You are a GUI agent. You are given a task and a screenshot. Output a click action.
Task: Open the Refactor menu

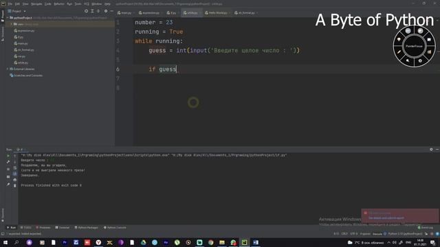(59, 4)
